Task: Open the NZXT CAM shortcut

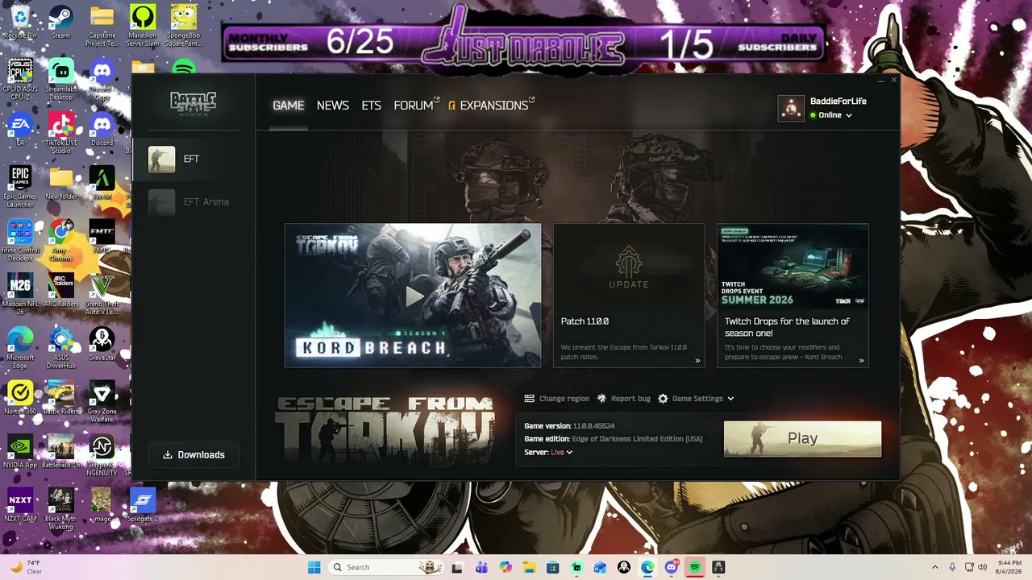Action: coord(20,505)
